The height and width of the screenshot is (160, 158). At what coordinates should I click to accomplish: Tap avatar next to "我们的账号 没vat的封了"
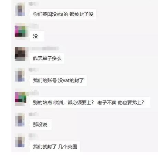(20, 75)
